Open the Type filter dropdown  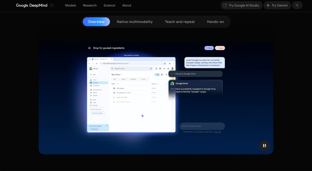(115, 79)
